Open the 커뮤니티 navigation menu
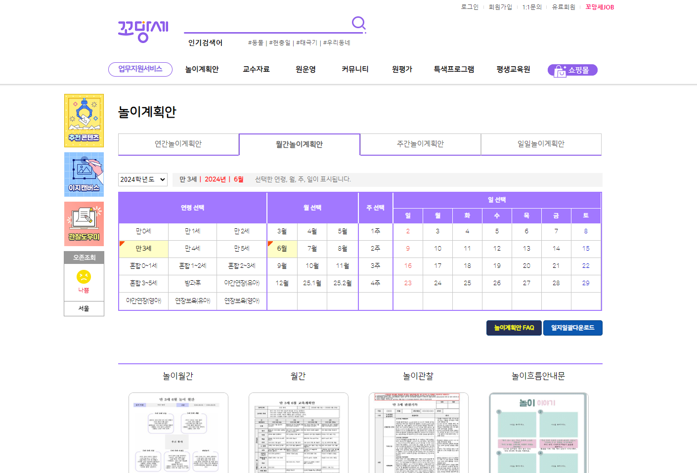 point(354,69)
